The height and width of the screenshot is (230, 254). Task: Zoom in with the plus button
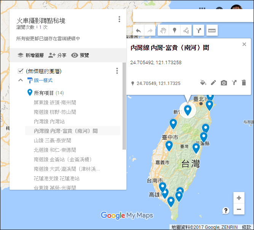(239, 198)
